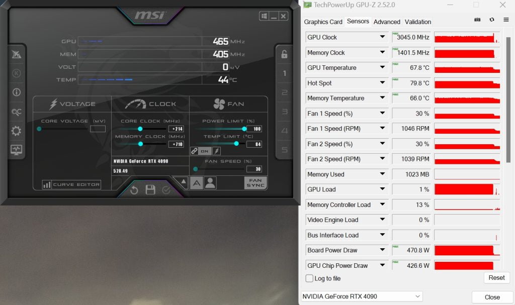515x305 pixels.
Task: Open Fan 1 Speed (RPM) dropdown
Action: click(x=382, y=128)
